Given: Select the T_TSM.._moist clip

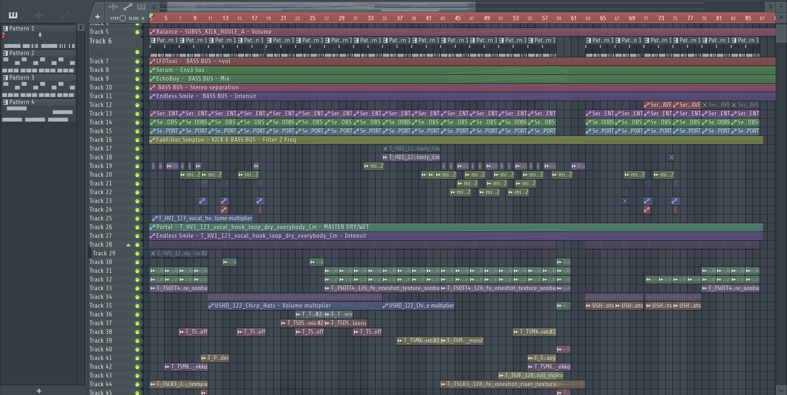Looking at the screenshot, I should click(x=462, y=341).
